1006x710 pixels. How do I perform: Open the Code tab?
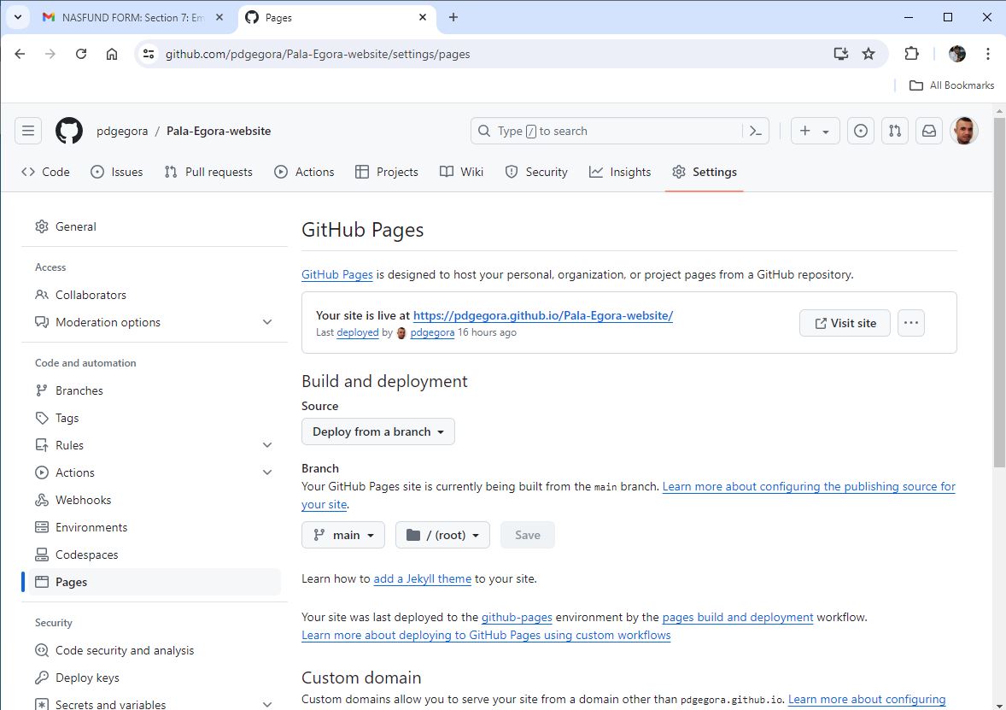45,172
